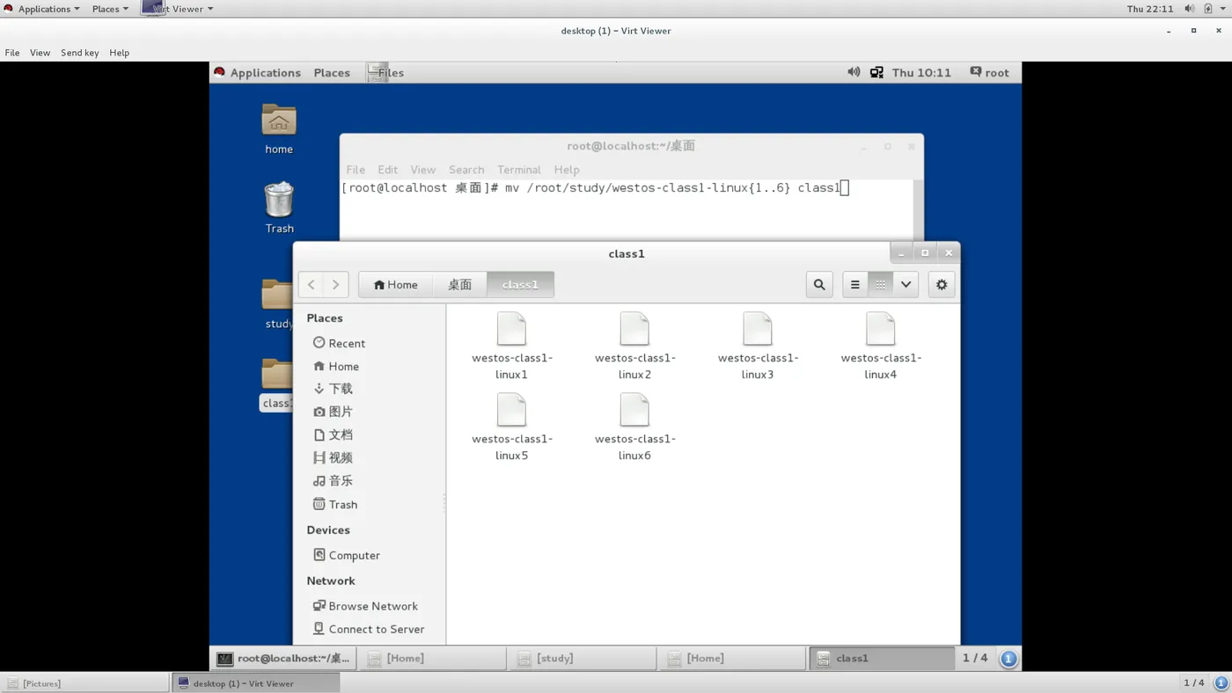Open Virt Viewer View menu
The height and width of the screenshot is (693, 1232).
(x=40, y=53)
